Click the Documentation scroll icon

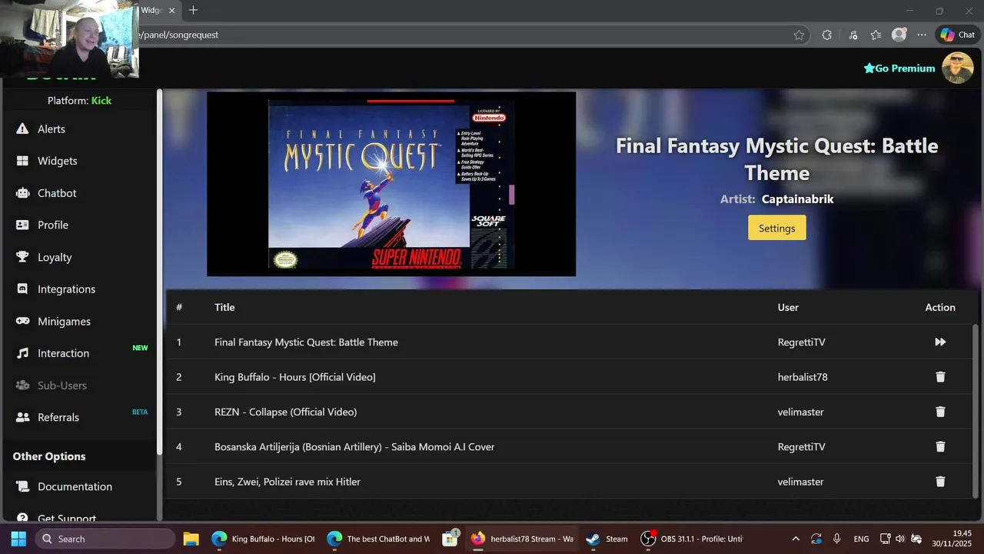22,486
